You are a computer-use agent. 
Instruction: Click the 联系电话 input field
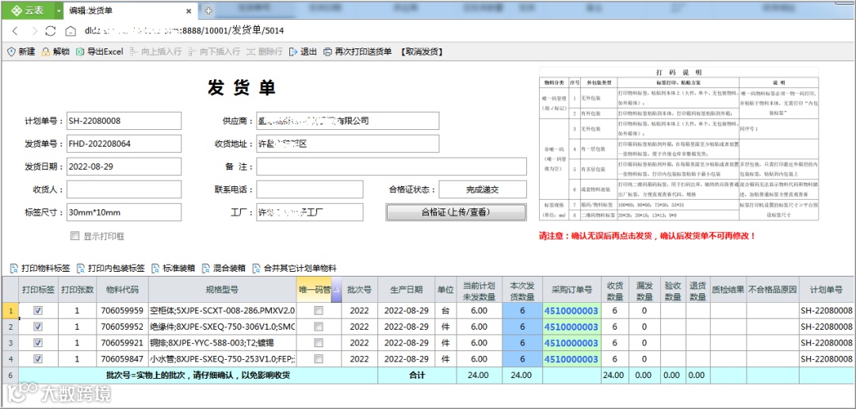310,189
